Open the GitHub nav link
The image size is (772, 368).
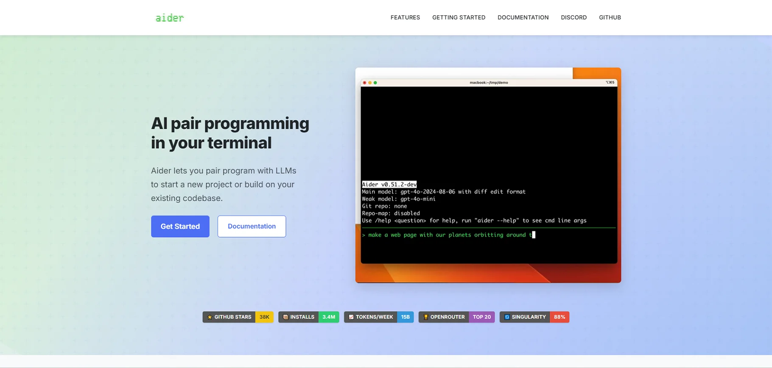coord(610,17)
